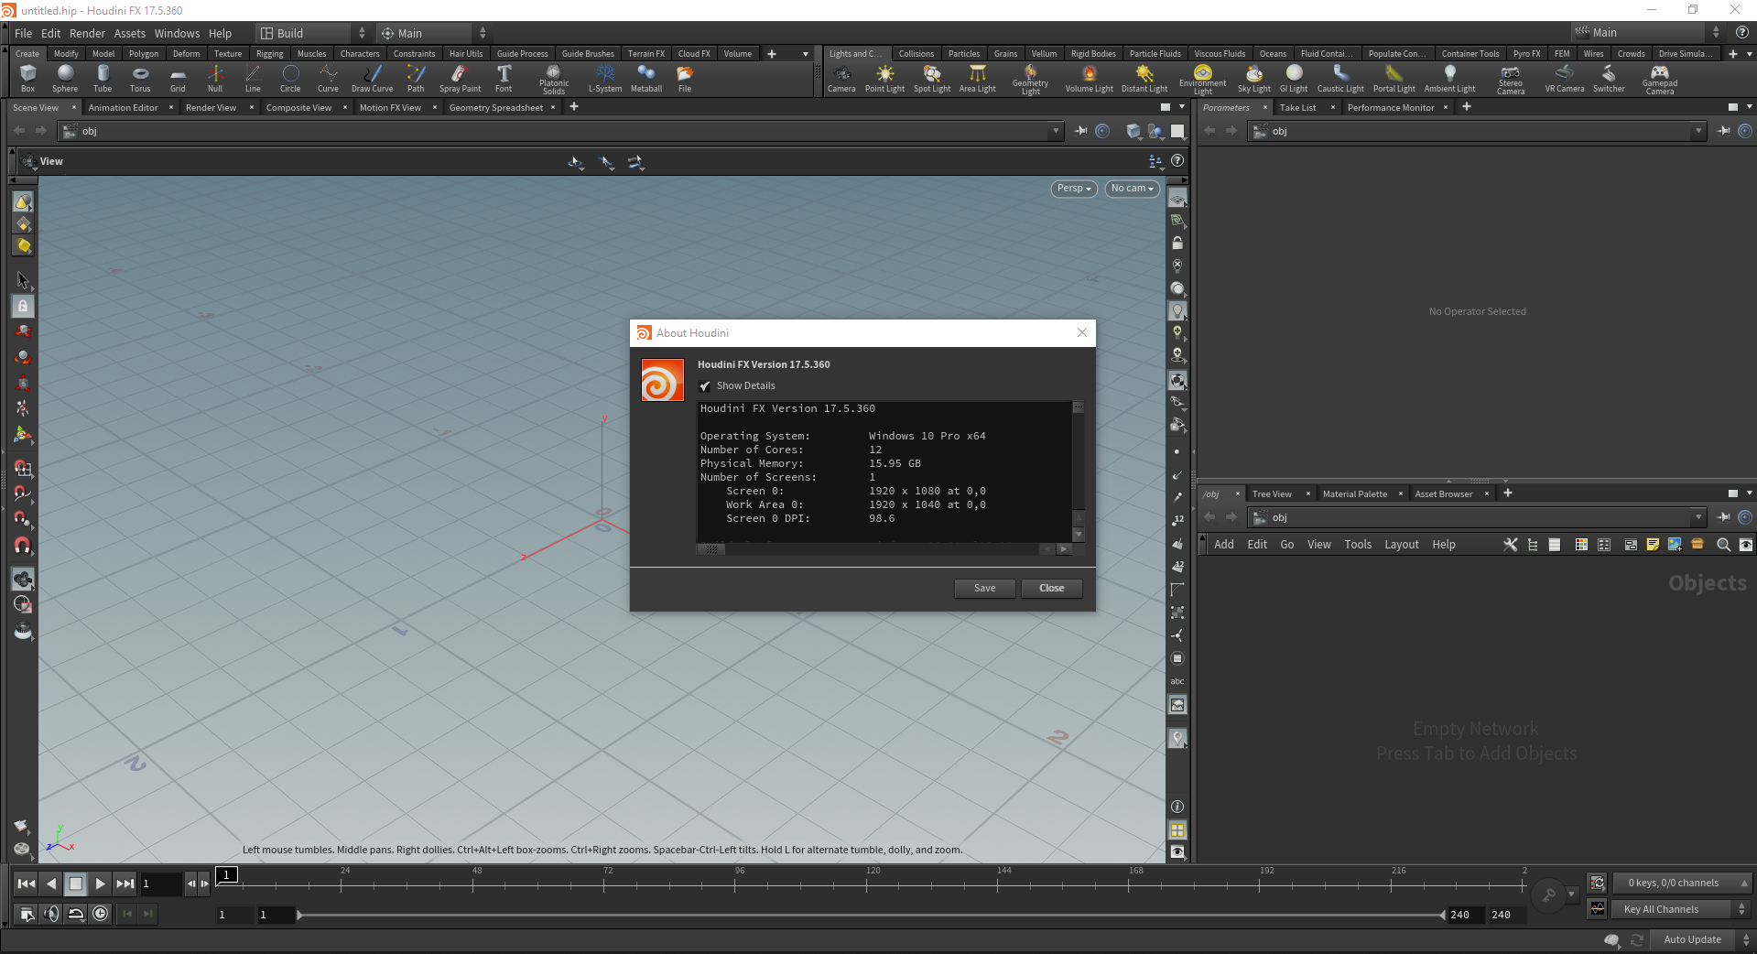The image size is (1757, 954).
Task: Add an Environment Light
Action: (1202, 80)
